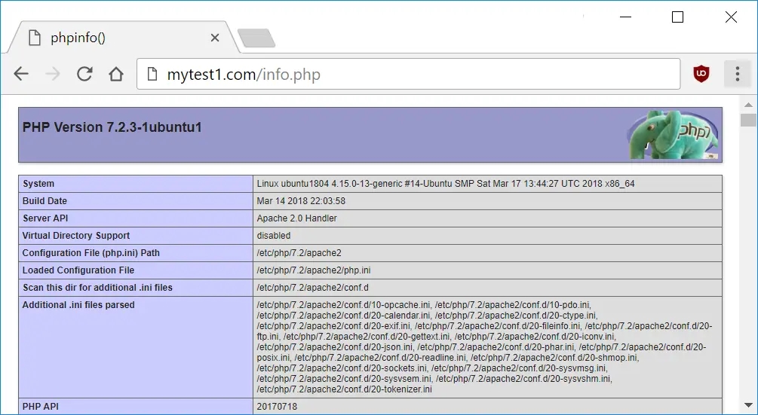Image resolution: width=758 pixels, height=415 pixels.
Task: Focus the address bar showing mytest1.com/info.php
Action: 409,75
